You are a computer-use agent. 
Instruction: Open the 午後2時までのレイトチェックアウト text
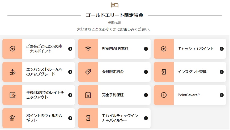pos(45,95)
